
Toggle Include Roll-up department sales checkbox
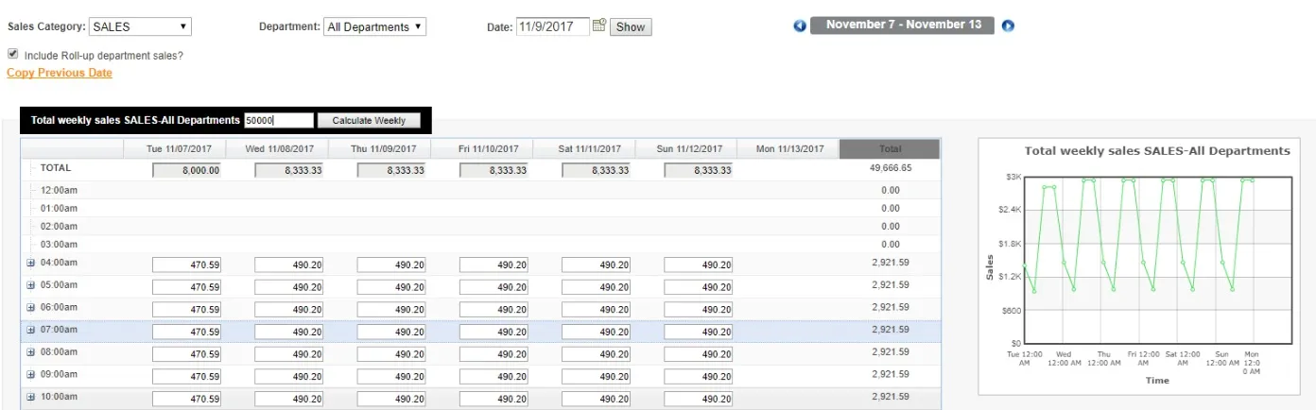(x=13, y=55)
